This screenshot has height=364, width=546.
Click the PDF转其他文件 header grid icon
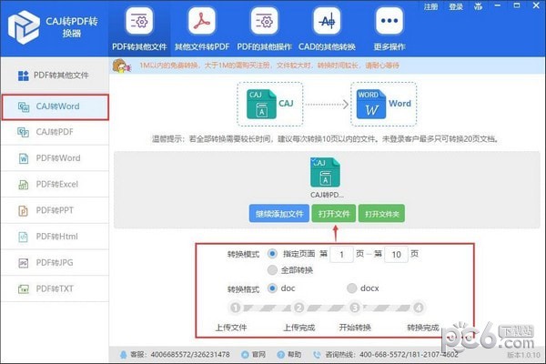pyautogui.click(x=24, y=76)
